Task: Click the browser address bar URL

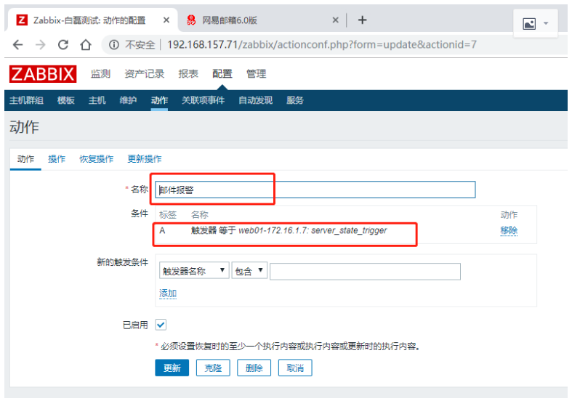Action: 322,45
